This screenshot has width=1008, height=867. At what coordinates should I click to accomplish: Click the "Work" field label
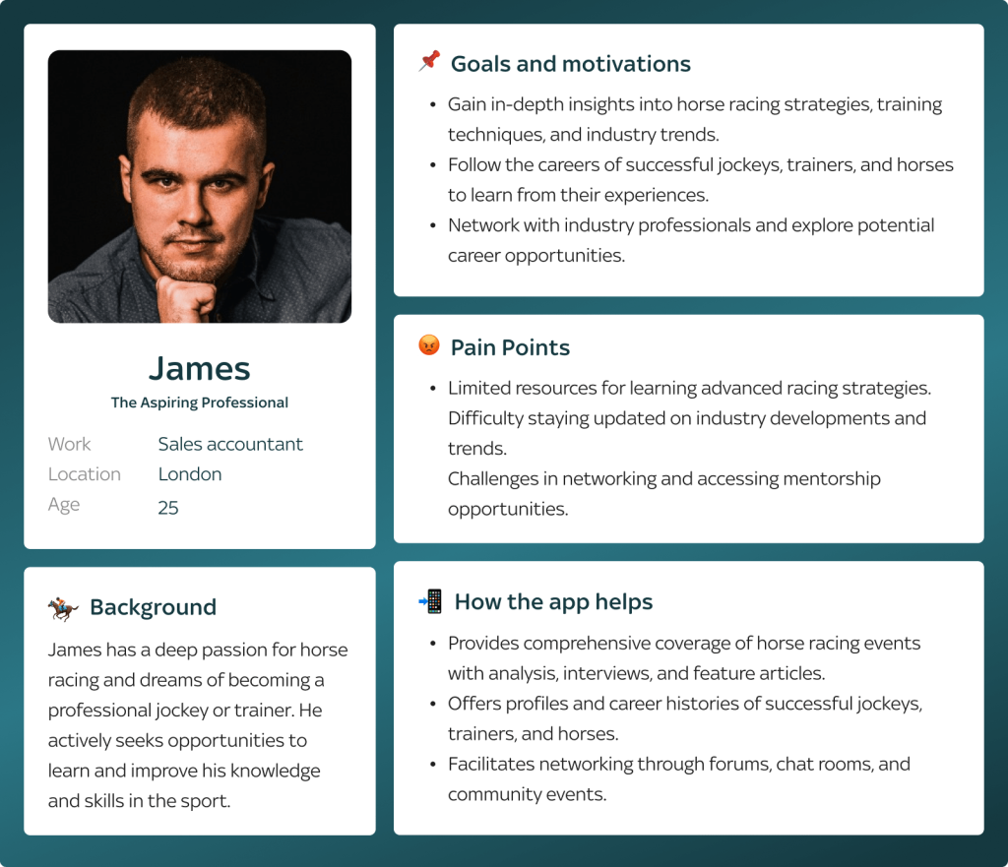69,444
